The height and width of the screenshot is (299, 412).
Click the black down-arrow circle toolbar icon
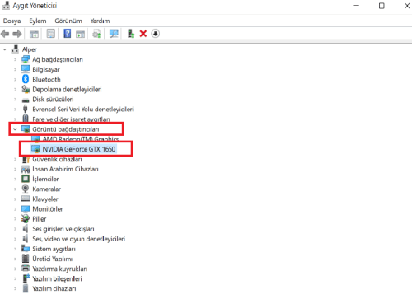point(156,34)
